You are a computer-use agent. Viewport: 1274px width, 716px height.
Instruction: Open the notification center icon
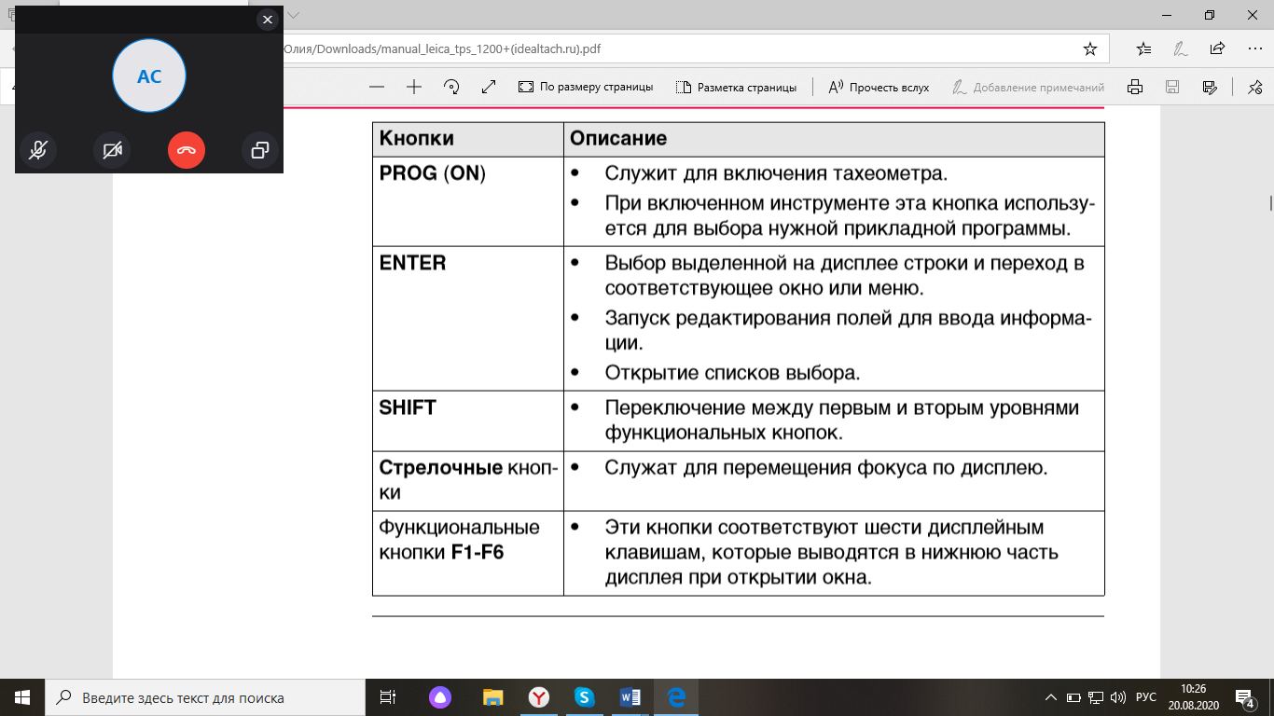tap(1244, 697)
